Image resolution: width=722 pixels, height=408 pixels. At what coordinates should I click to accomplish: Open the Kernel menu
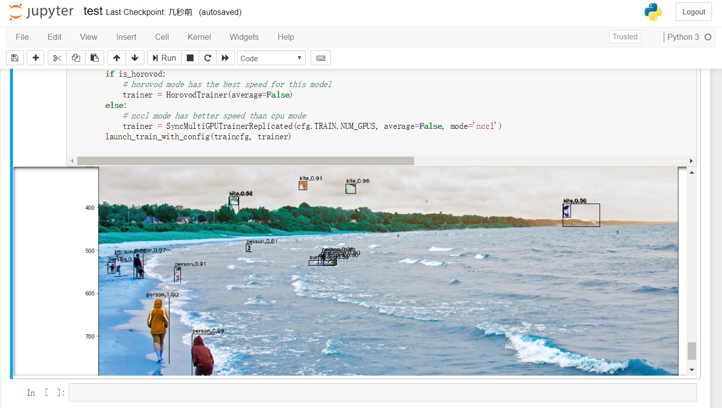[199, 37]
